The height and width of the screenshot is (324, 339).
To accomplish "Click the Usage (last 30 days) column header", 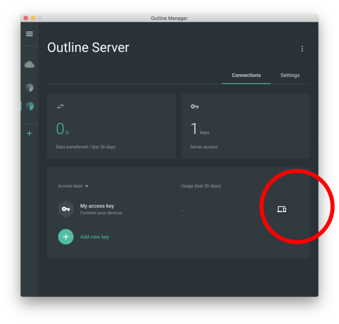I will [x=201, y=186].
